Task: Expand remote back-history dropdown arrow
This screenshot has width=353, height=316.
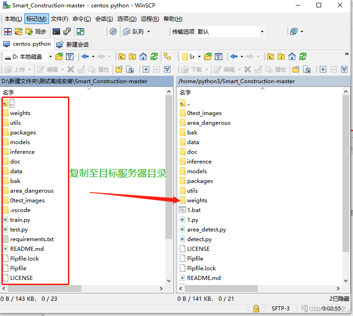Action: tap(242, 56)
